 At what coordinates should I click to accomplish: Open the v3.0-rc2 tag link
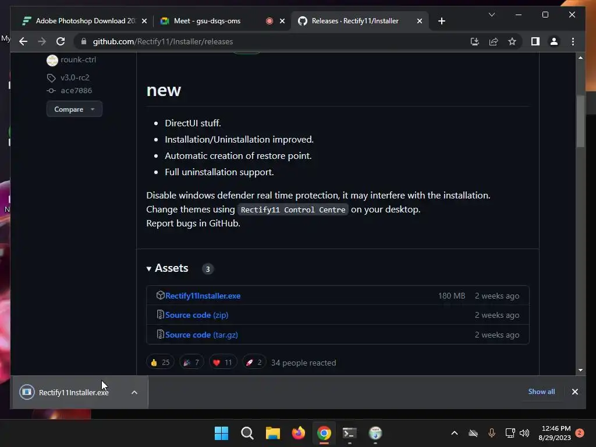[75, 77]
